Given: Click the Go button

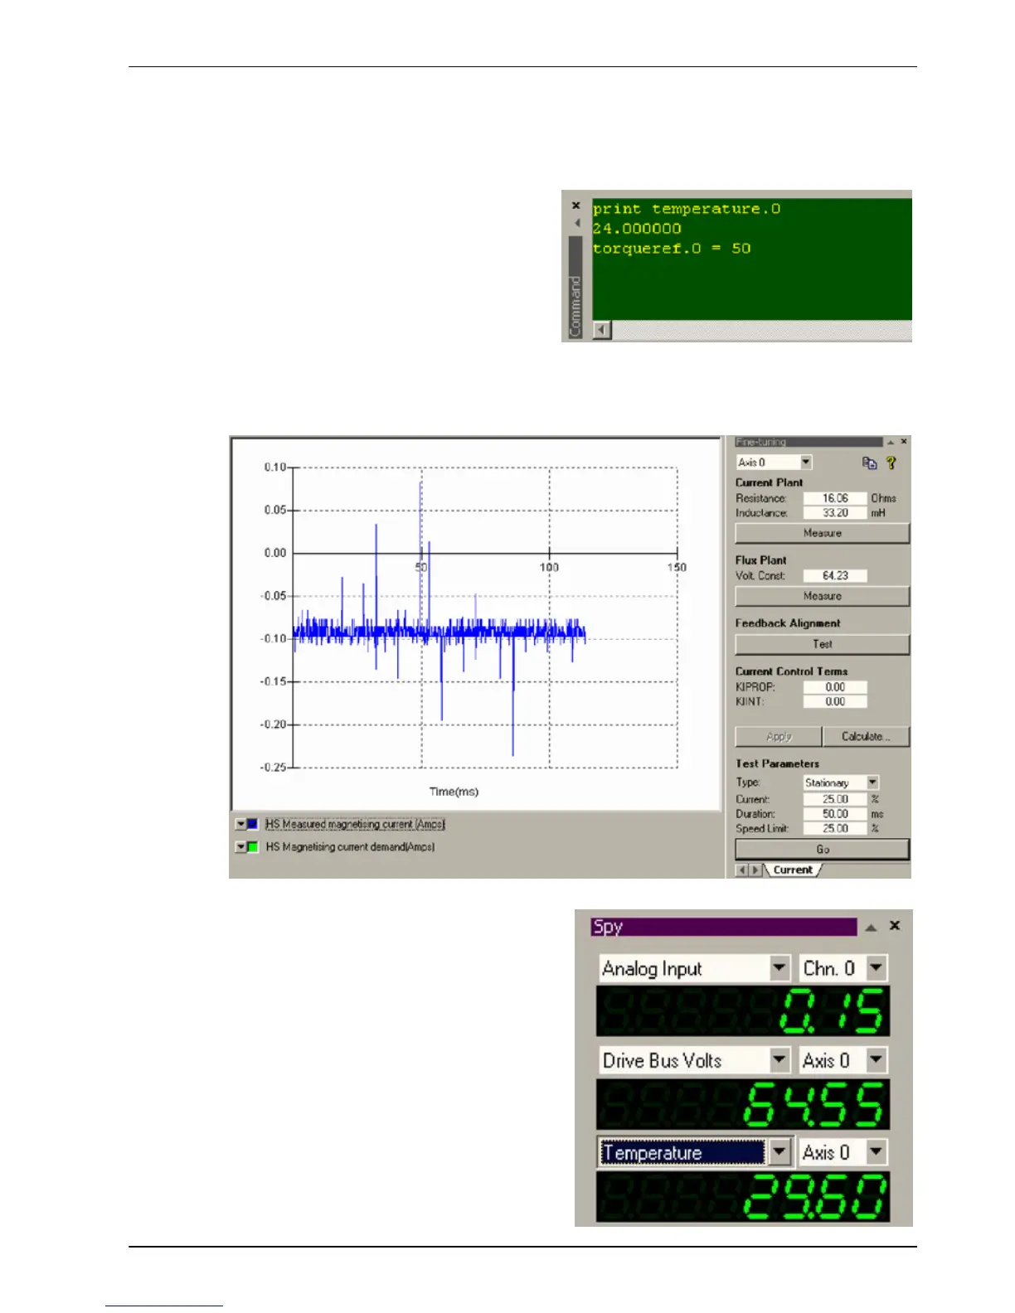Looking at the screenshot, I should pyautogui.click(x=822, y=849).
